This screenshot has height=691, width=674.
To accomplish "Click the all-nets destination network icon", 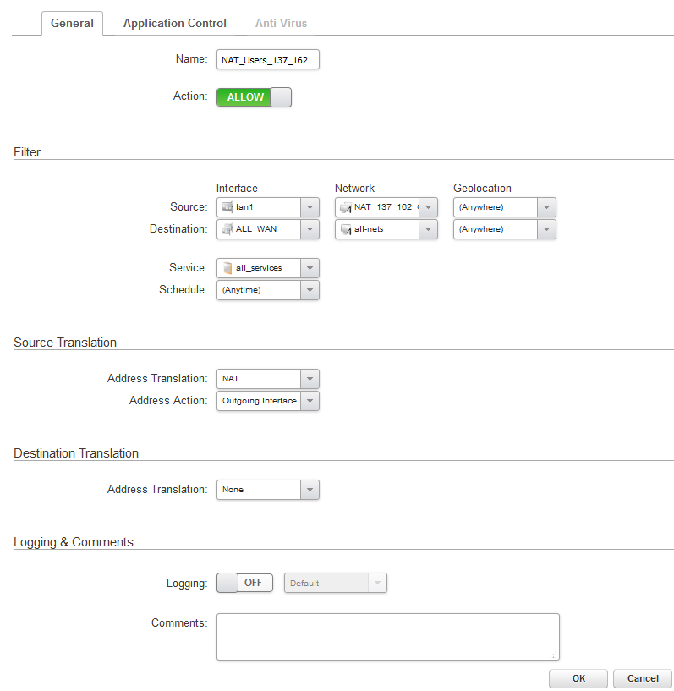I will pos(345,229).
